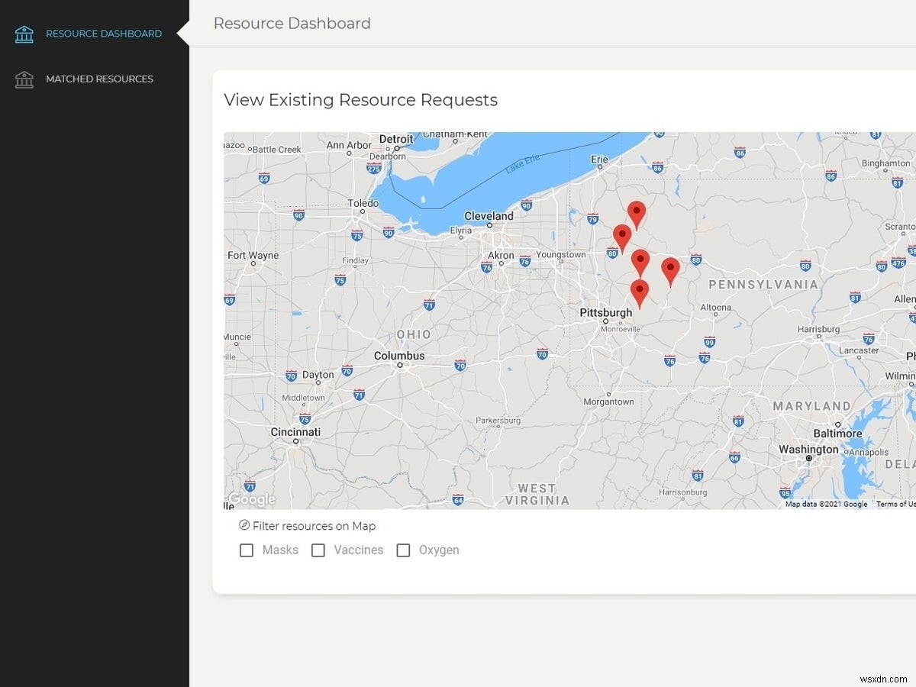Click the Matched Resources bank icon
The image size is (916, 687).
click(24, 79)
